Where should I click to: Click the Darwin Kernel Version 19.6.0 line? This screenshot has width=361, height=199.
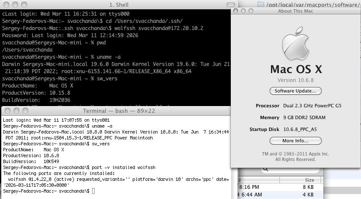116,64
